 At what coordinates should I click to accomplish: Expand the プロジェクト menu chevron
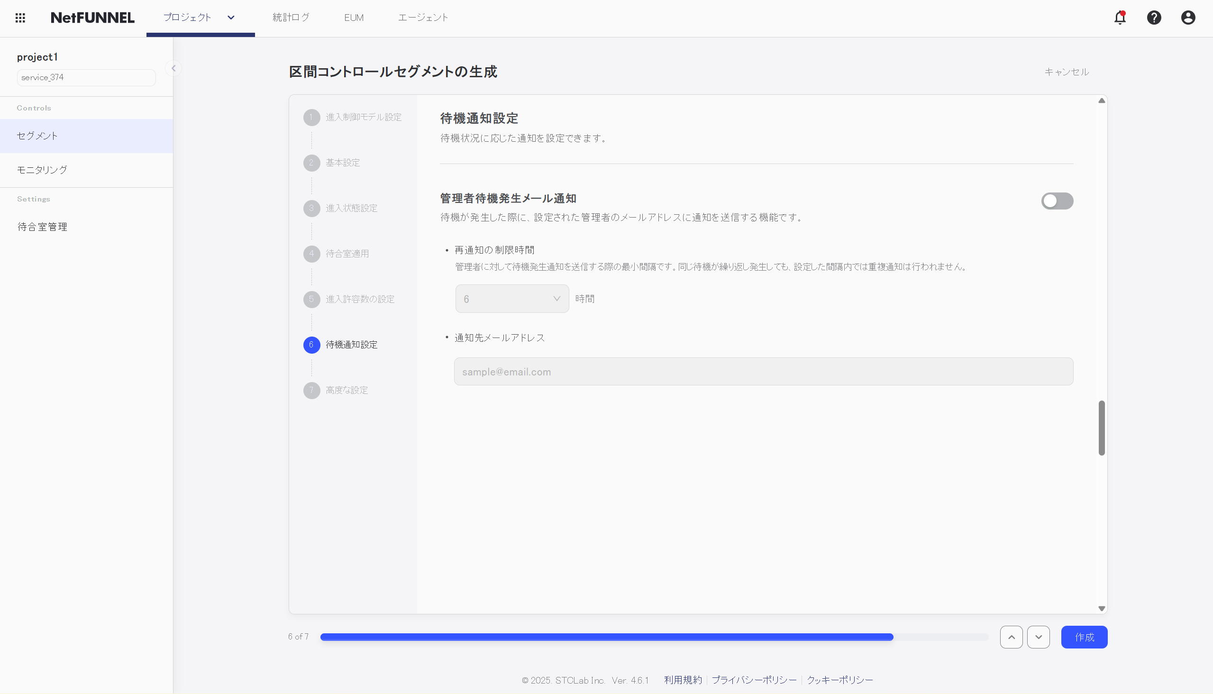(231, 18)
